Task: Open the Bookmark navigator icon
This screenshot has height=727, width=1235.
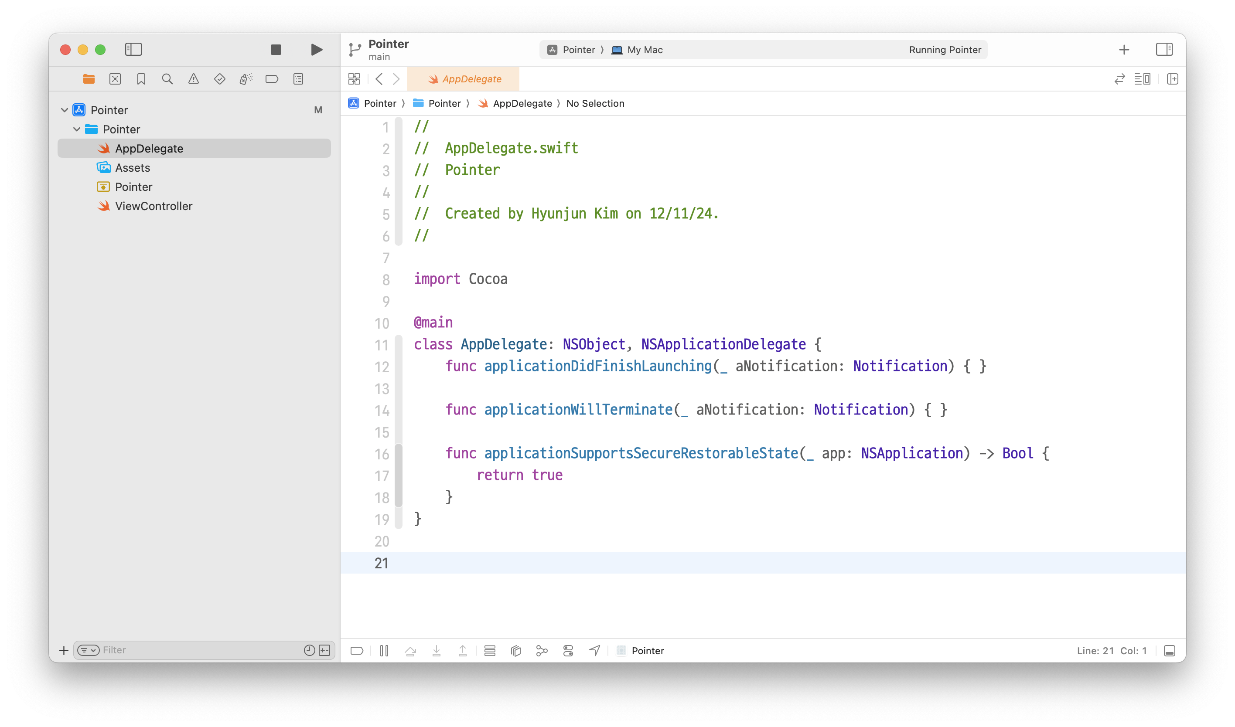Action: (141, 79)
